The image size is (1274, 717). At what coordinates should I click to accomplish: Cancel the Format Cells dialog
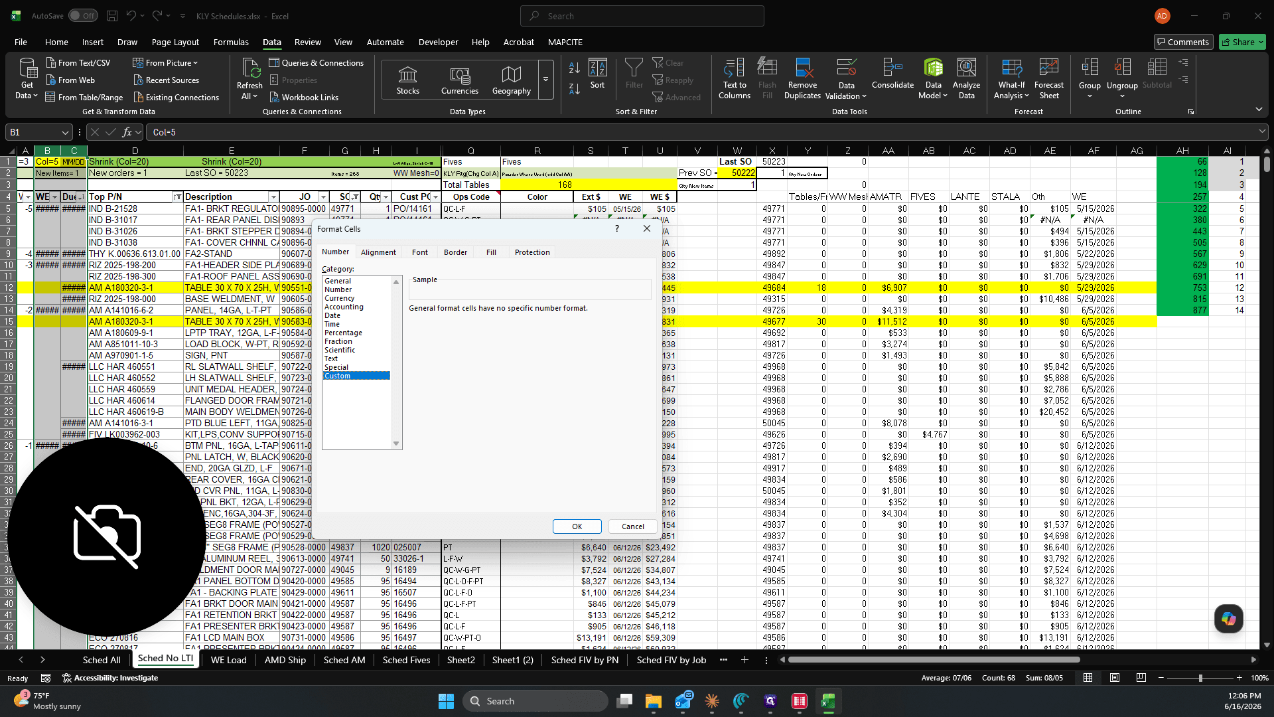tap(633, 526)
